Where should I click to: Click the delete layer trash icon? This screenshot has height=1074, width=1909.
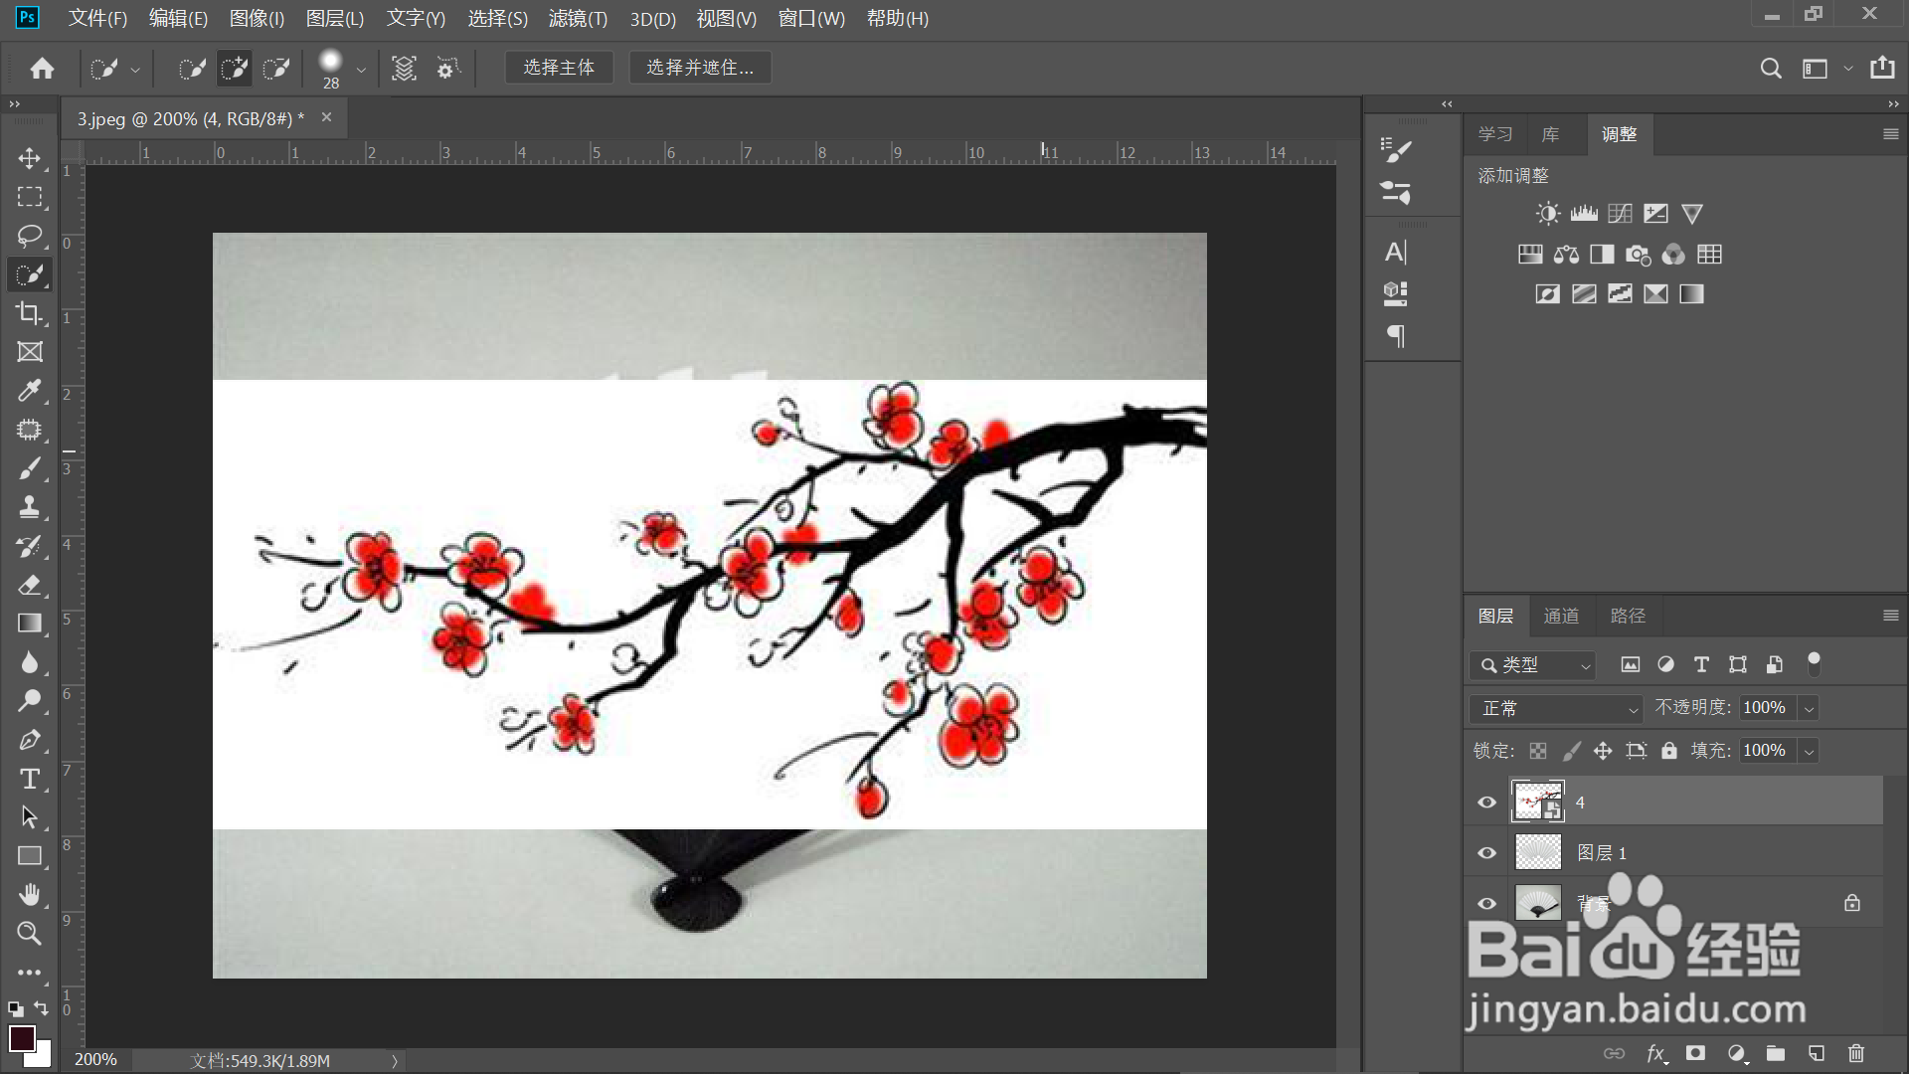click(x=1855, y=1053)
